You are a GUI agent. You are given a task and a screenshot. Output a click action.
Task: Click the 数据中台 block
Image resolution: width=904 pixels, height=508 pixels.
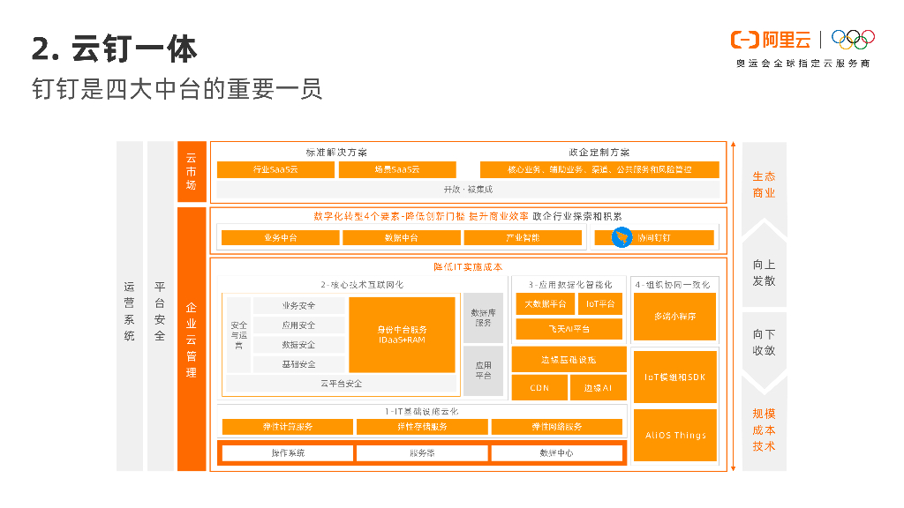point(401,238)
